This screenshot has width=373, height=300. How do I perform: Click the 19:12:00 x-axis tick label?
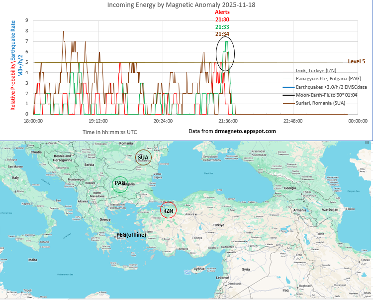[98, 121]
